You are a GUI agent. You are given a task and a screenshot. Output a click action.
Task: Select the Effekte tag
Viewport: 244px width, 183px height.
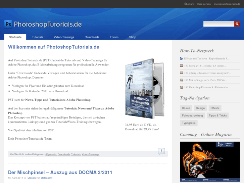coord(215,108)
